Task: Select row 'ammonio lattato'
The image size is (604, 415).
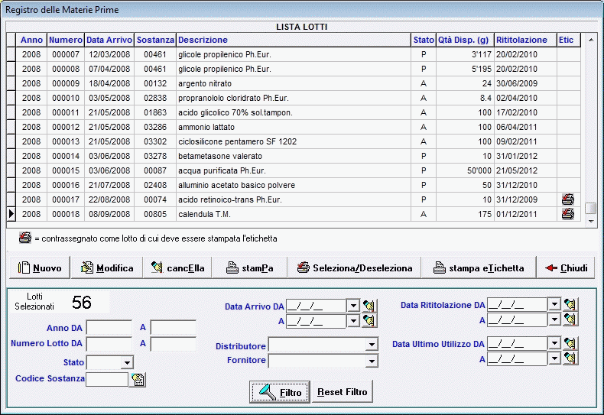Action: (294, 127)
